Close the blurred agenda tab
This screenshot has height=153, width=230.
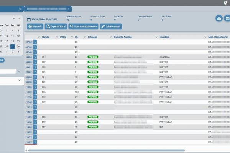point(68,9)
